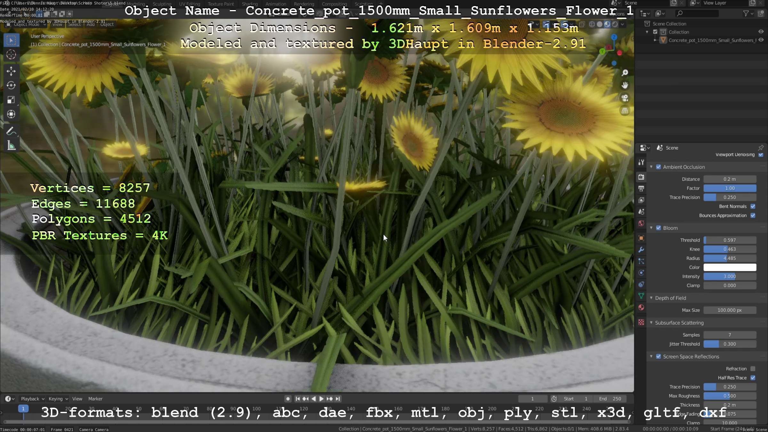This screenshot has height=432, width=768.
Task: Toggle Screen Space Reflections checkbox
Action: click(658, 356)
